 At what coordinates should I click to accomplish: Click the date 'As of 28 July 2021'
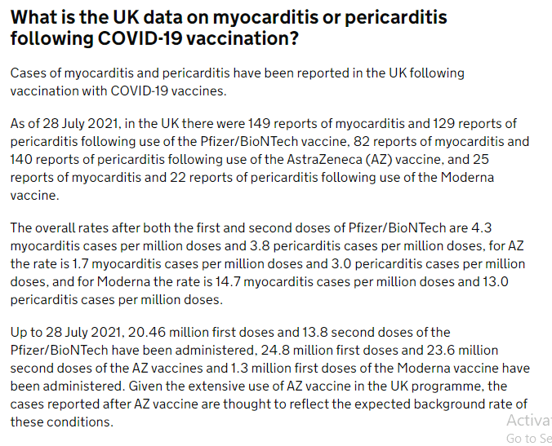click(65, 124)
